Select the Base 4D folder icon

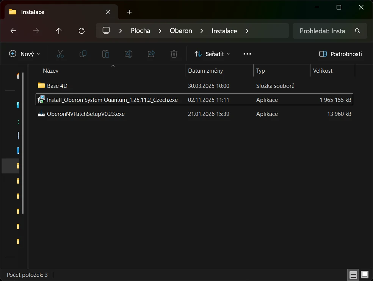41,85
